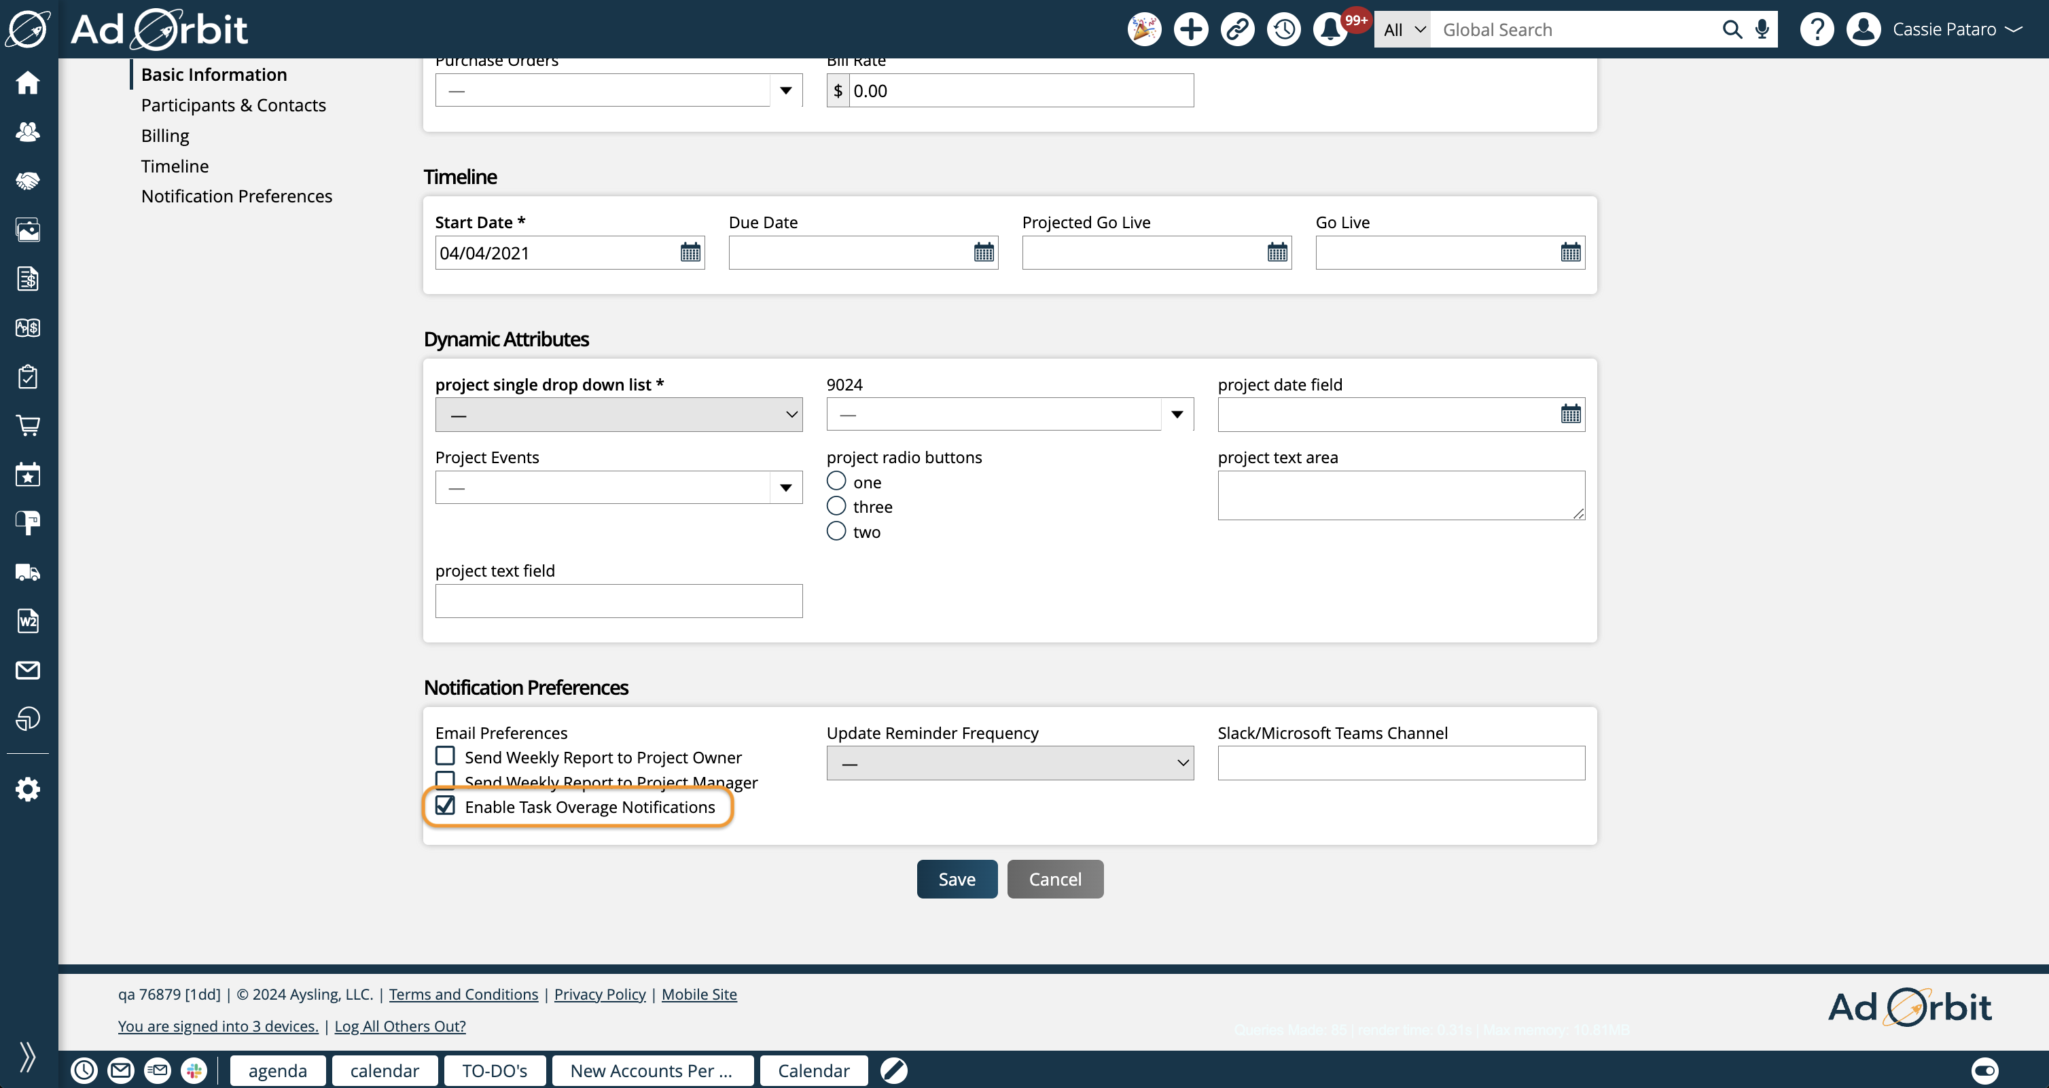Click the plus quick-add icon
This screenshot has width=2049, height=1088.
pos(1191,30)
